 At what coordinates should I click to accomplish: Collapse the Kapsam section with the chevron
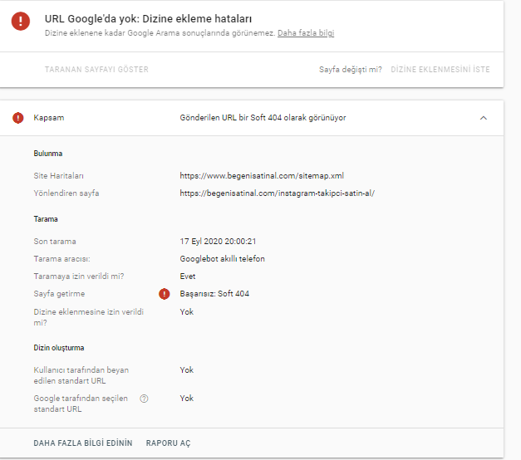click(484, 118)
